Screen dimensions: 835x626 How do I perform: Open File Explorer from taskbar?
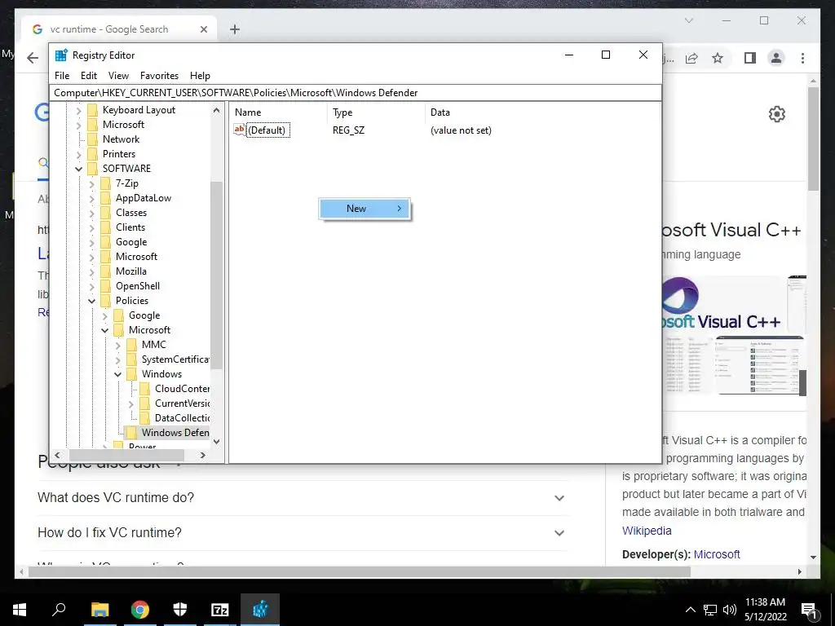[x=99, y=610]
